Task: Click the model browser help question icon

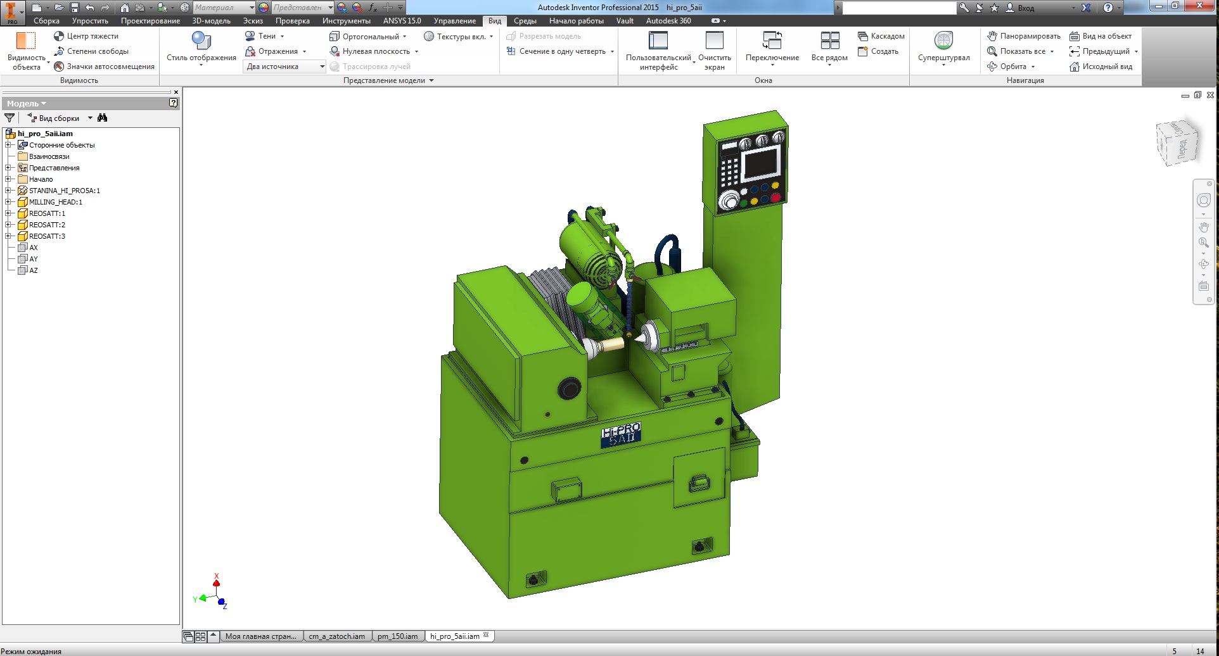Action: pos(173,103)
